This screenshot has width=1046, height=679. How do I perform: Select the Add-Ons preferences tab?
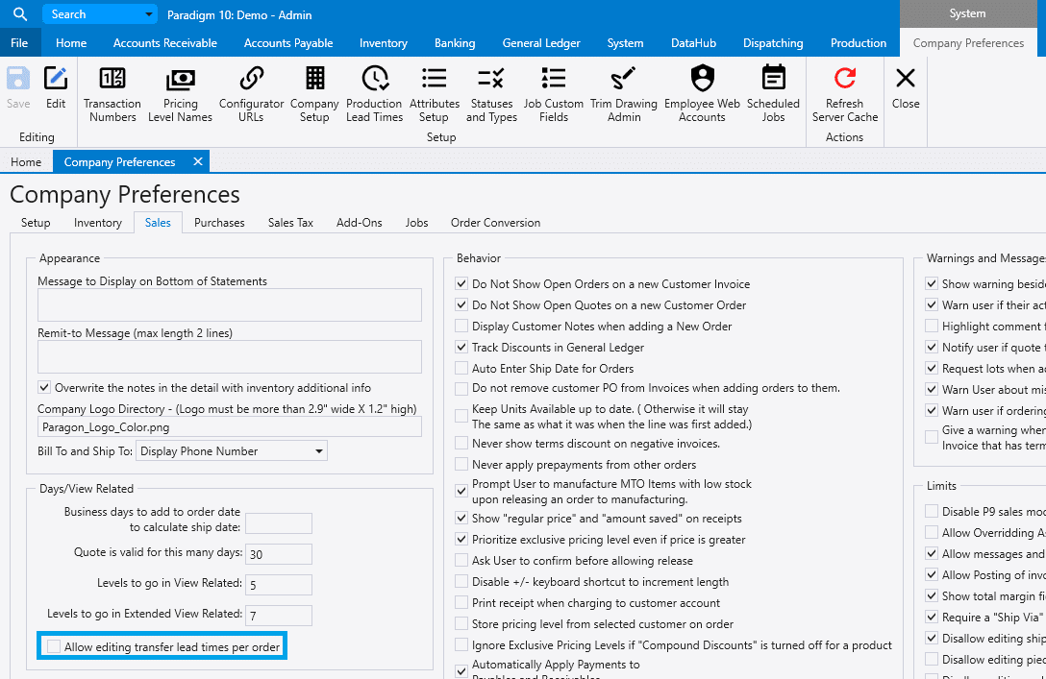[359, 223]
